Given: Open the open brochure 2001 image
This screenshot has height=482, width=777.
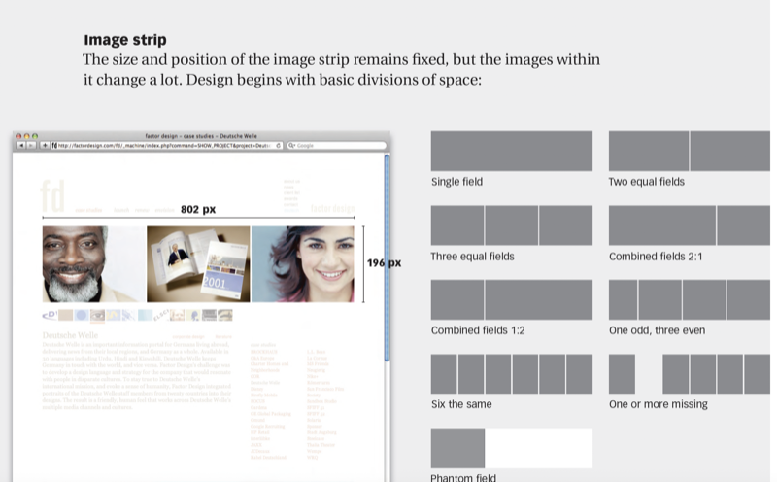Looking at the screenshot, I should 198,264.
